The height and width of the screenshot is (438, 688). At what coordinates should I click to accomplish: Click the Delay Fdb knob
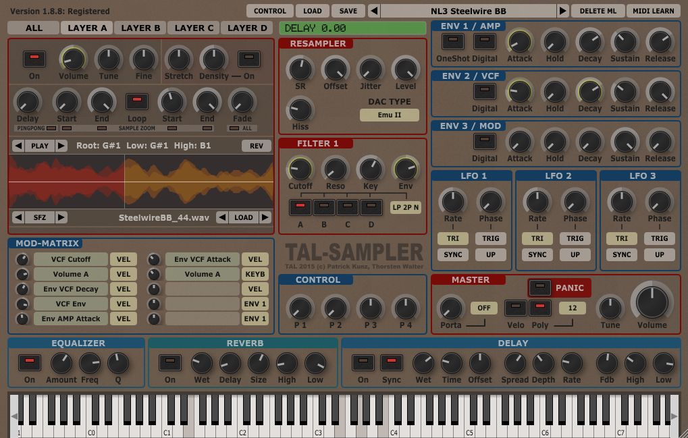[607, 363]
